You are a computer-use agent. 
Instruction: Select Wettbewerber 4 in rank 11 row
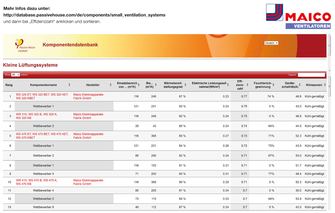(x=43, y=191)
